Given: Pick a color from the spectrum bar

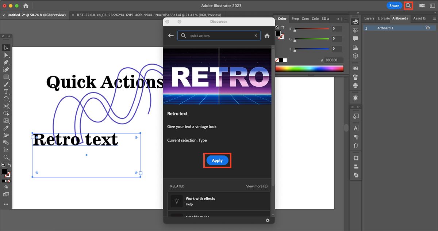Looking at the screenshot, I should (x=309, y=68).
